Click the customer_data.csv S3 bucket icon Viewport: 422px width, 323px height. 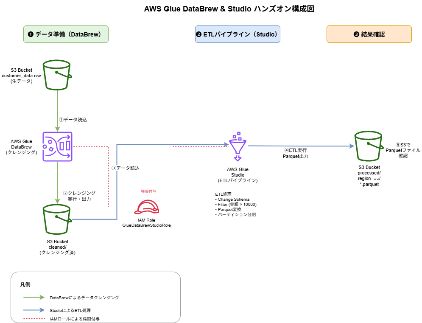tap(57, 75)
